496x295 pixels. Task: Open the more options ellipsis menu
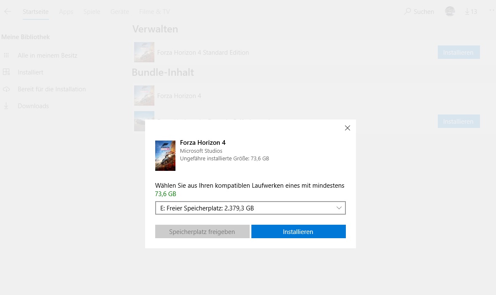(x=492, y=10)
